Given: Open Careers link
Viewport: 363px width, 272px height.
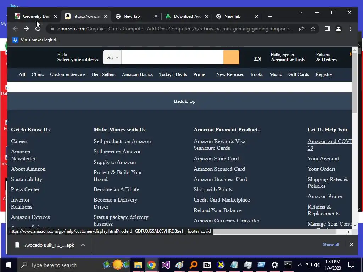Looking at the screenshot, I should pos(20,141).
